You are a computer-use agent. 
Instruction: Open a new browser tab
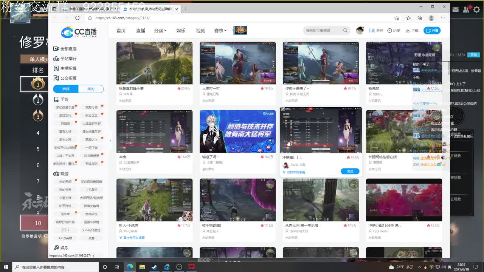coord(185,9)
